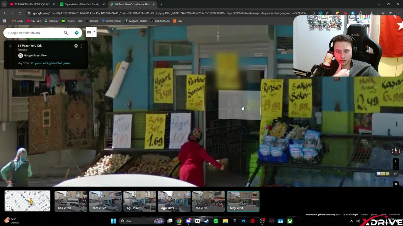This screenshot has height=226, width=403.
Task: Open directions using the blue arrow icon
Action: pos(77,33)
